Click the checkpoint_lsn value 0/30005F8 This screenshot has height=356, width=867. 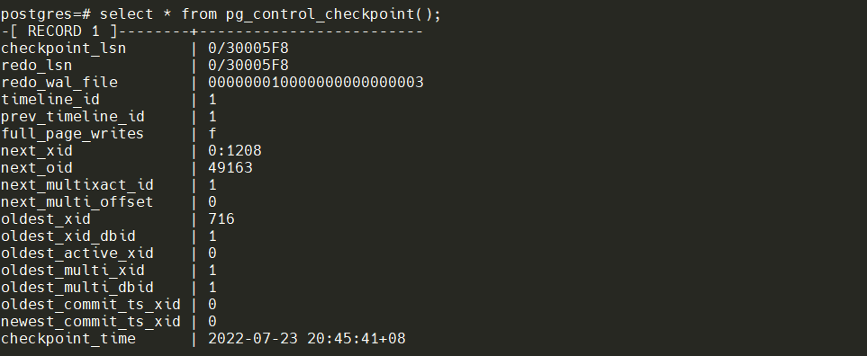click(x=248, y=49)
